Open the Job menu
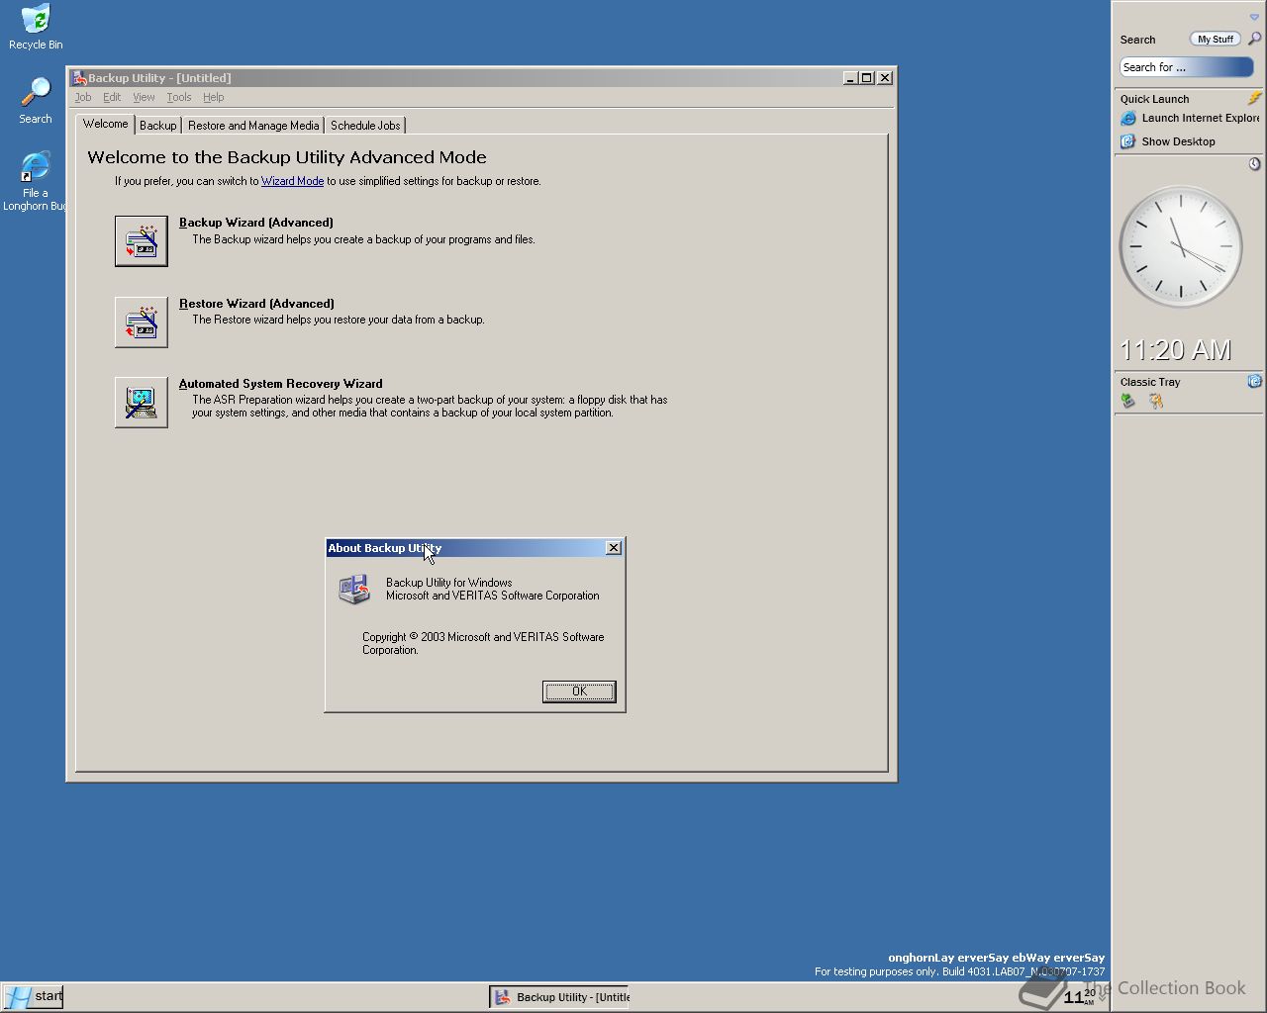The image size is (1267, 1013). coord(83,97)
